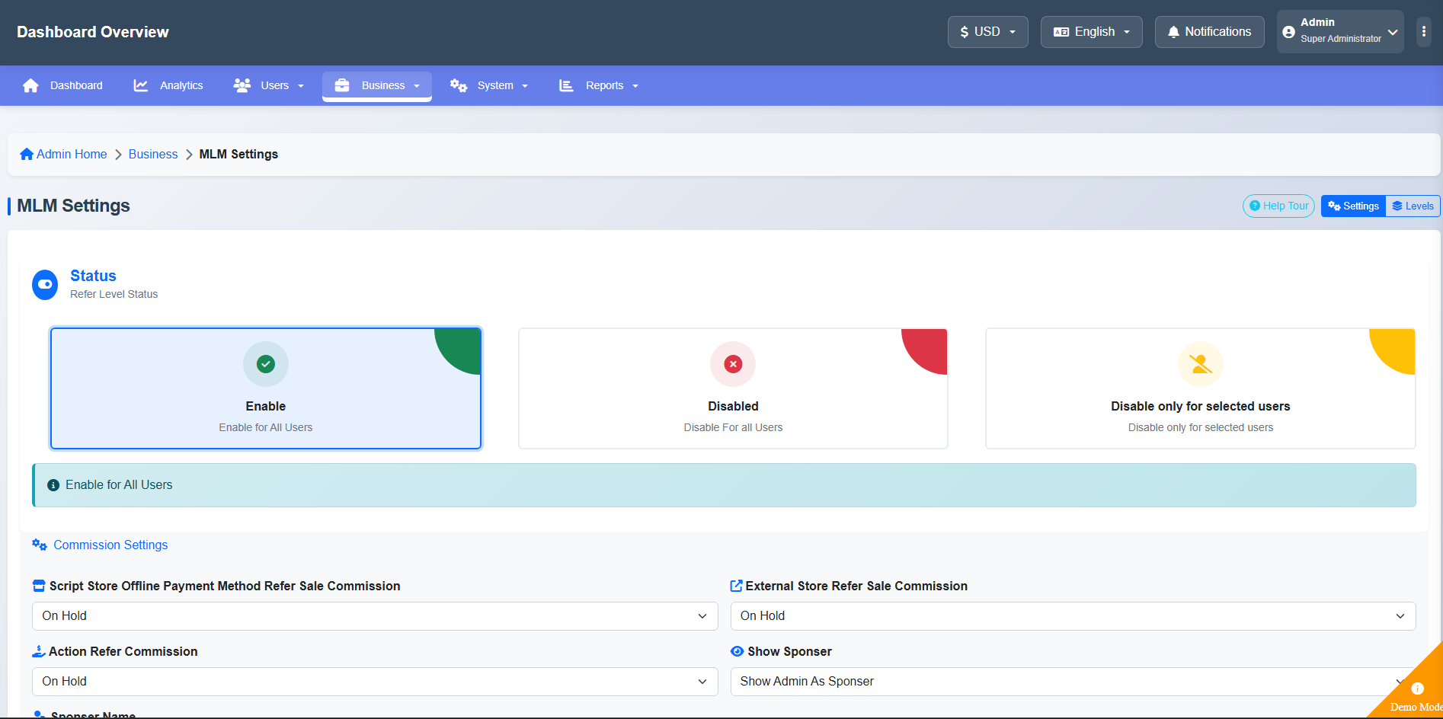Screen dimensions: 1443x719
Task: Open the Business menu in navbar
Action: (377, 85)
